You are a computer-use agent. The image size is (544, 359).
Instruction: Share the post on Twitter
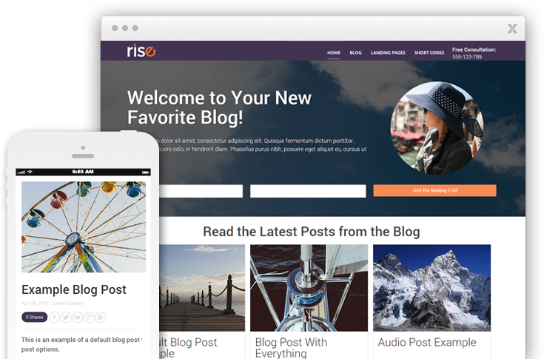point(66,317)
